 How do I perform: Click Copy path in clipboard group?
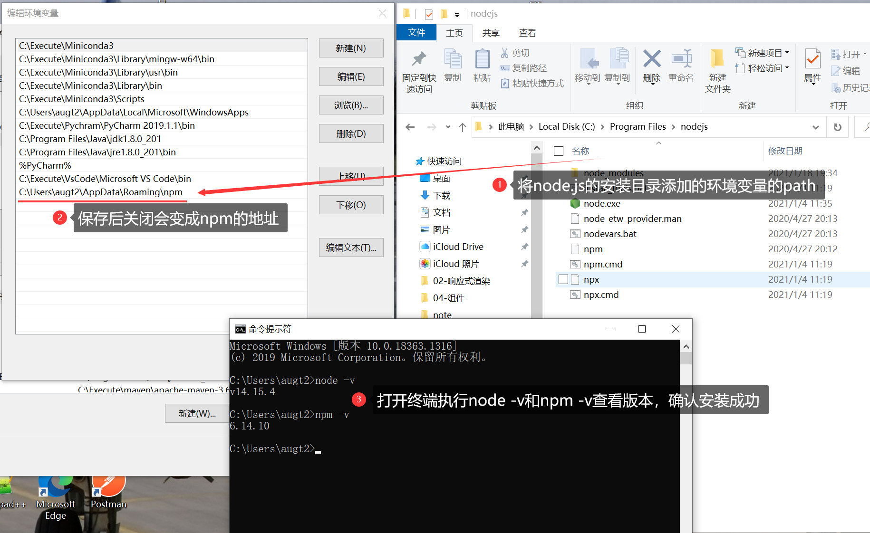pos(523,68)
